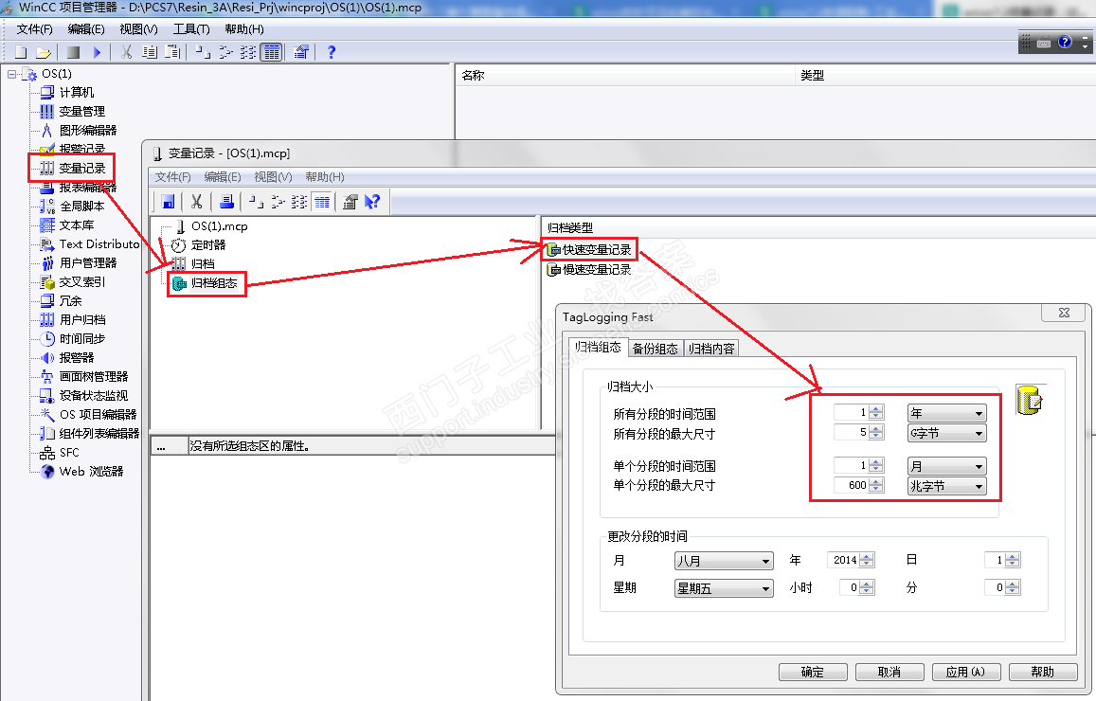1096x701 pixels.
Task: Open 兆字节 size unit dropdown
Action: (x=946, y=486)
